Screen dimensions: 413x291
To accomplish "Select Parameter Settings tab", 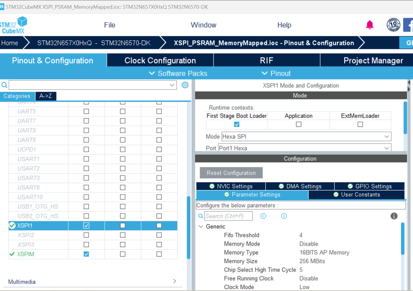I will pos(252,194).
